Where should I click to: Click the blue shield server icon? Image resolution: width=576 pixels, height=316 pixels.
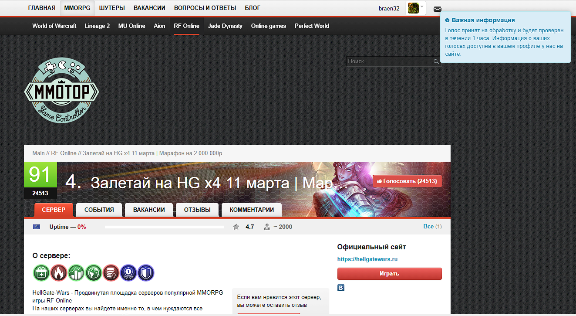pos(146,273)
